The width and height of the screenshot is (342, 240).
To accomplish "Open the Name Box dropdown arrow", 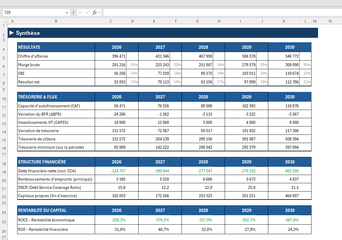I will pyautogui.click(x=67, y=13).
